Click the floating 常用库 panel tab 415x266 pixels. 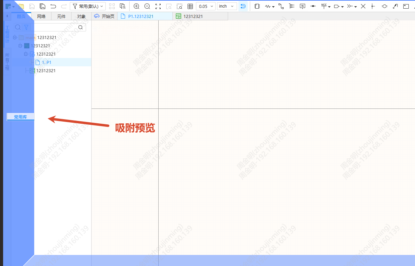(x=20, y=117)
